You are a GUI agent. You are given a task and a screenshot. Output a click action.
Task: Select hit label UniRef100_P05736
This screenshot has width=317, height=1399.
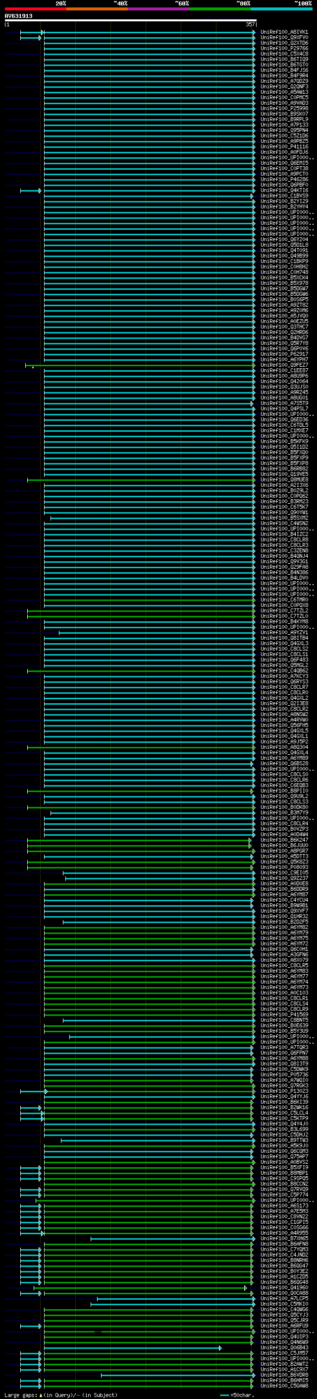[x=284, y=1075]
